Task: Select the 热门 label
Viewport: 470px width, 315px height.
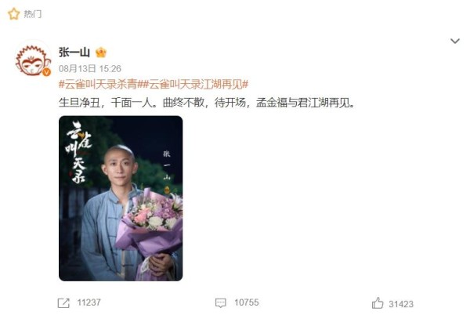Action: (33, 14)
